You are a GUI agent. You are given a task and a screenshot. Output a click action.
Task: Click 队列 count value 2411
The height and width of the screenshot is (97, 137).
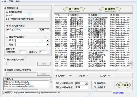click(110, 75)
